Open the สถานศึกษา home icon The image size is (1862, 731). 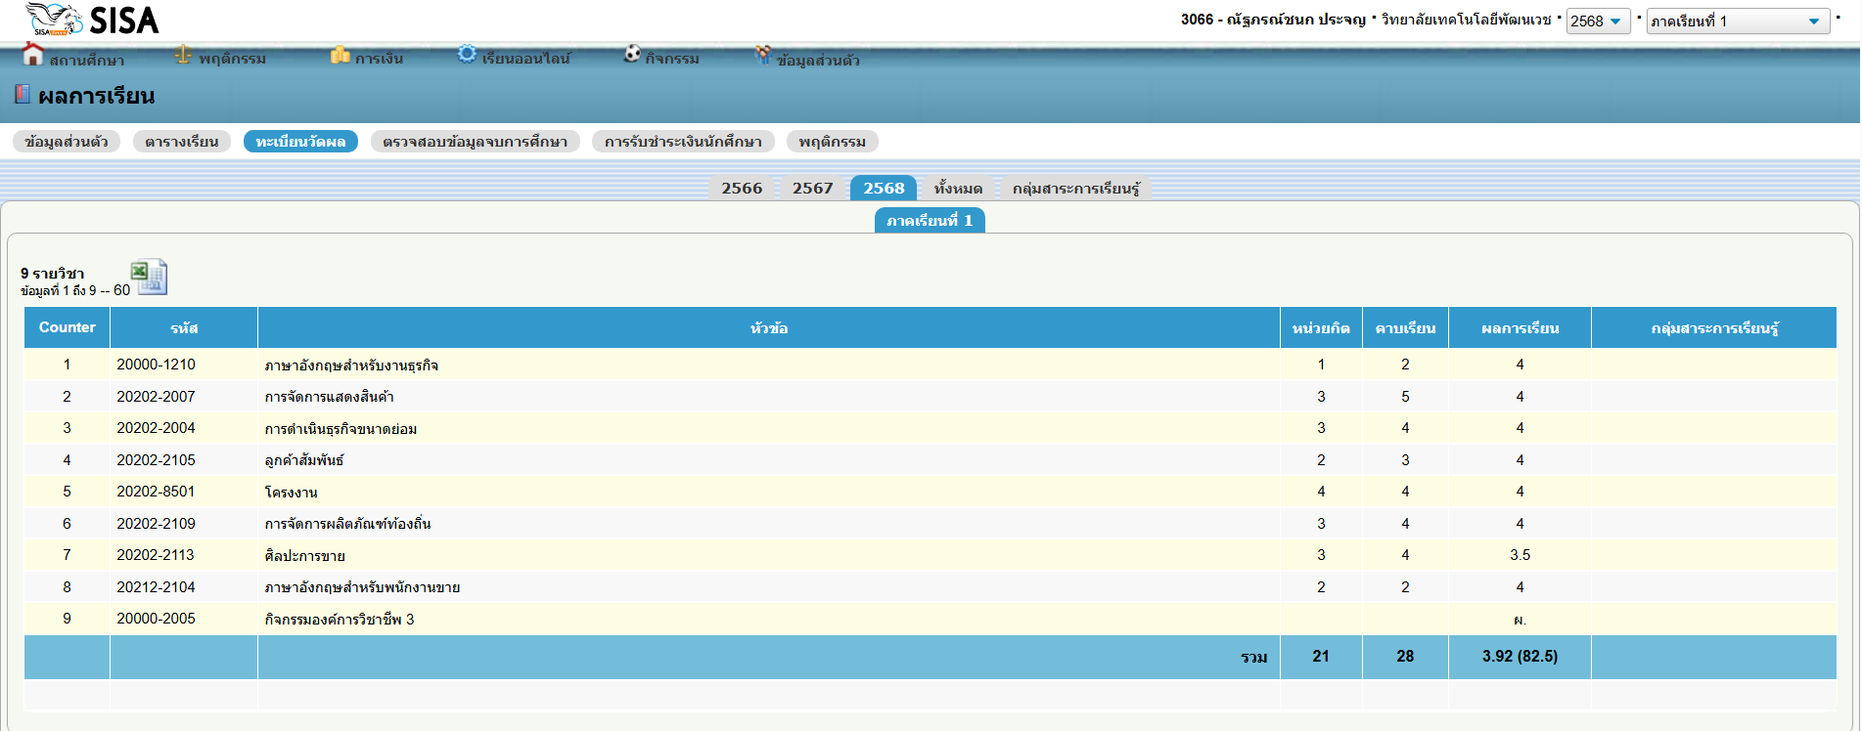pos(33,56)
